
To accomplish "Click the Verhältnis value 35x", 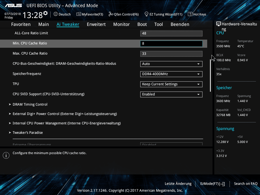I will pyautogui.click(x=219, y=74).
